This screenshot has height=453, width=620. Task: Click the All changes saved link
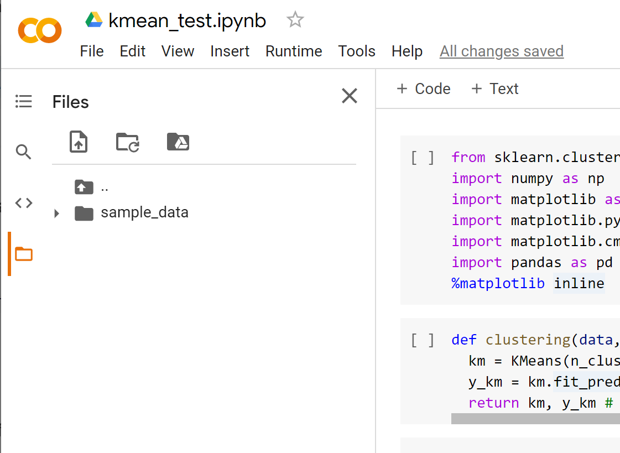[x=502, y=51]
